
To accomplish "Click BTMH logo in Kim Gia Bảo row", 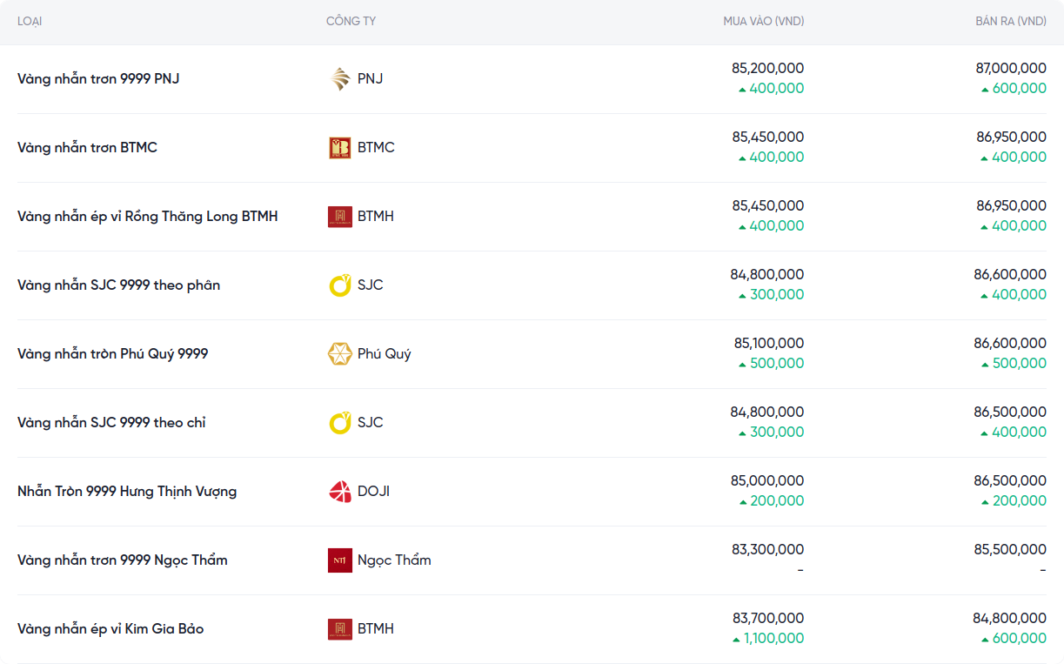I will point(339,629).
